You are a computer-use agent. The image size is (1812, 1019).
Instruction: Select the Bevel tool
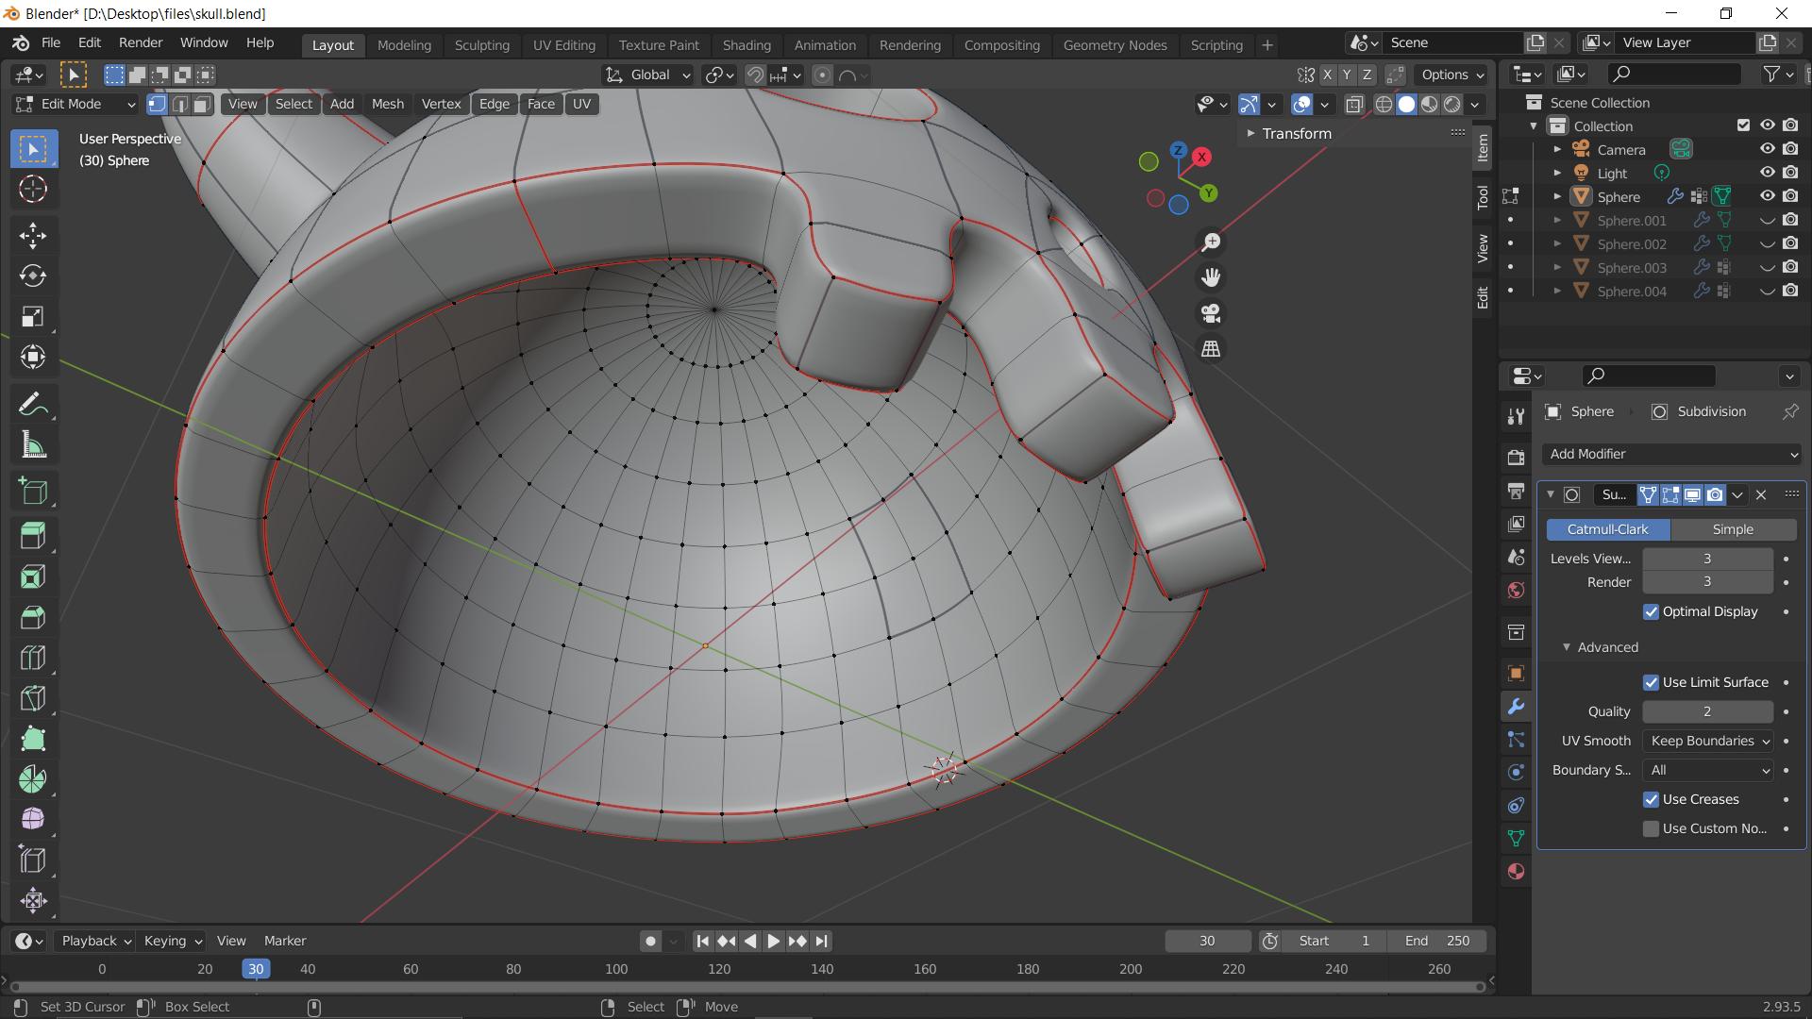[33, 617]
